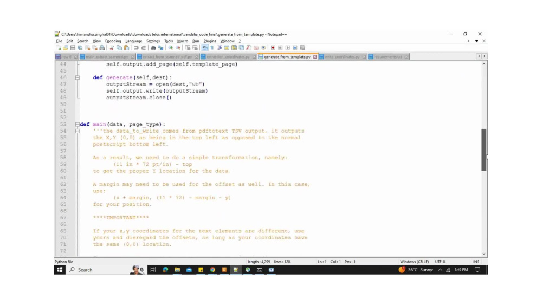Click the Paste toolbar icon
Viewport: 542px width, 305px height.
coord(126,48)
